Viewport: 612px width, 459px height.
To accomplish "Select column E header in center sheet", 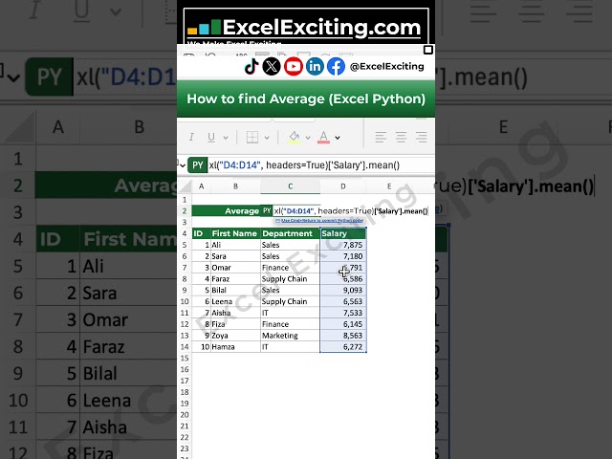I will click(x=389, y=186).
